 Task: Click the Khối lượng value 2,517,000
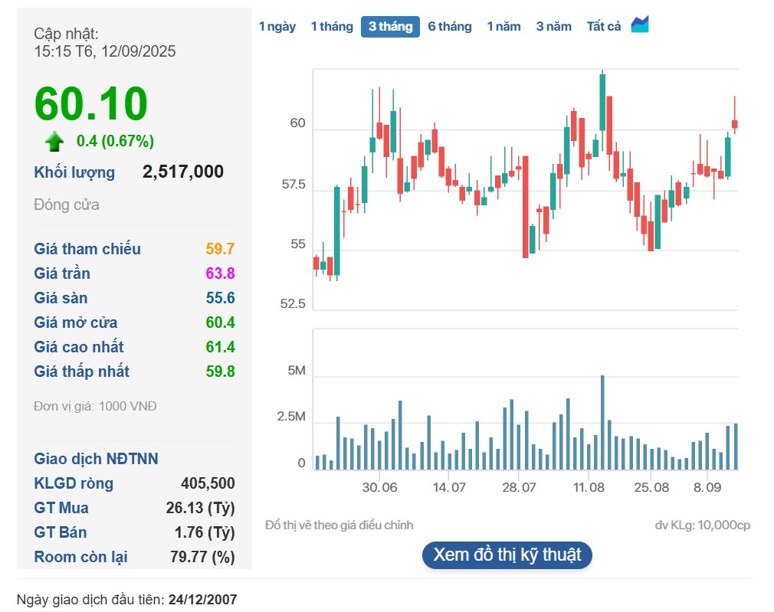(x=183, y=172)
